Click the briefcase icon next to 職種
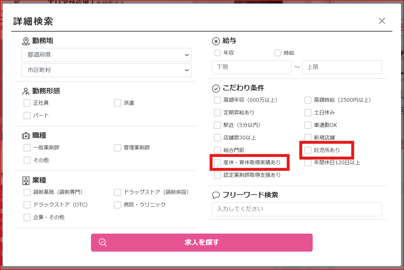404x270 pixels. coord(26,136)
